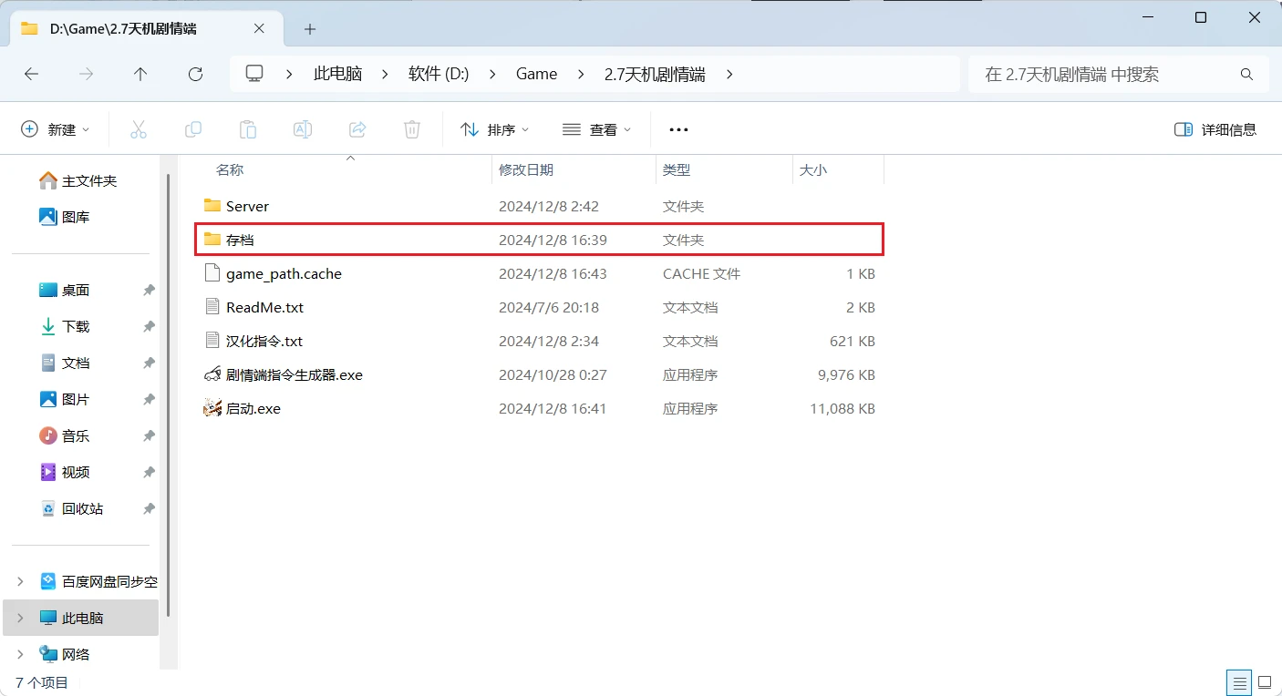Viewport: 1282px width, 696px height.
Task: Unpin 回收站 via its pin icon
Action: 149,508
